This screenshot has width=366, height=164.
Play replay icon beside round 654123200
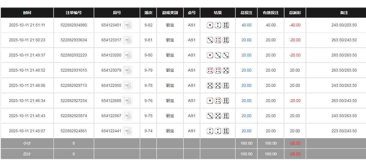click(x=128, y=55)
